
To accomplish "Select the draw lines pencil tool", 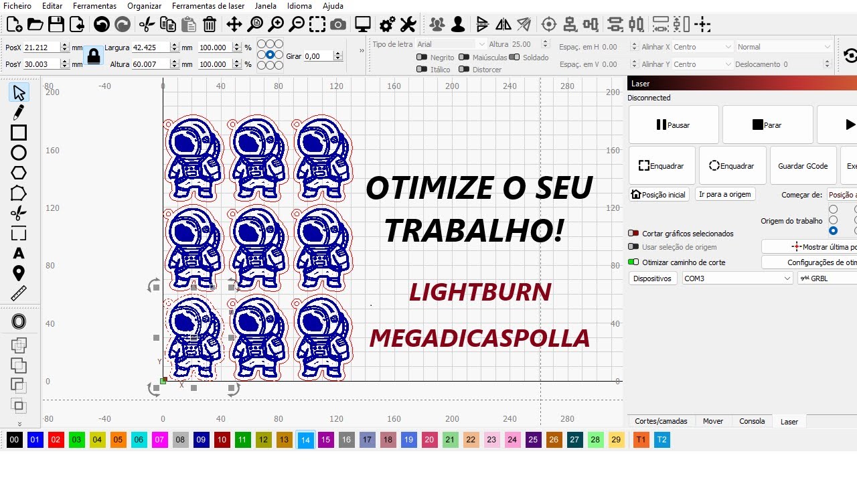I will [x=19, y=112].
